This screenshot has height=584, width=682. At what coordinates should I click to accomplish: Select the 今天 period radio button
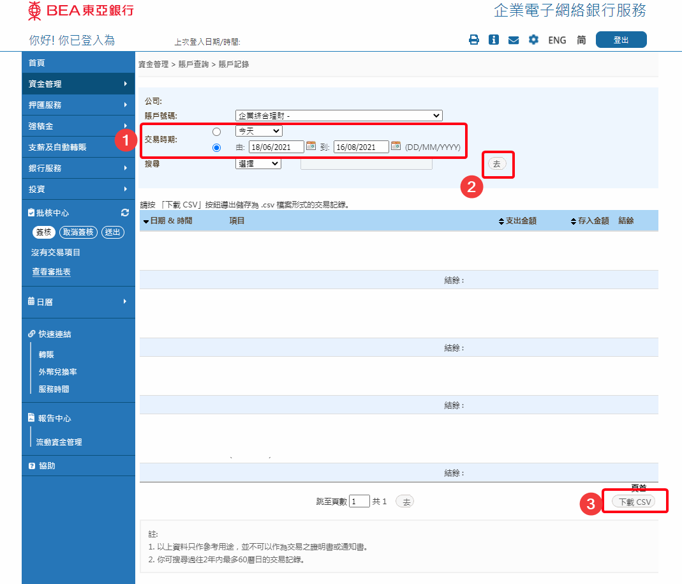(x=216, y=131)
